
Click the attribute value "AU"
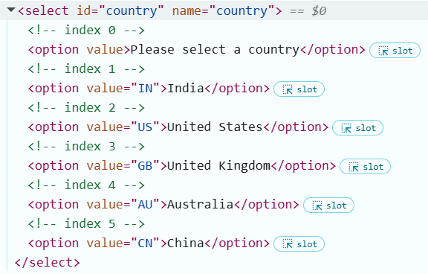(x=145, y=204)
